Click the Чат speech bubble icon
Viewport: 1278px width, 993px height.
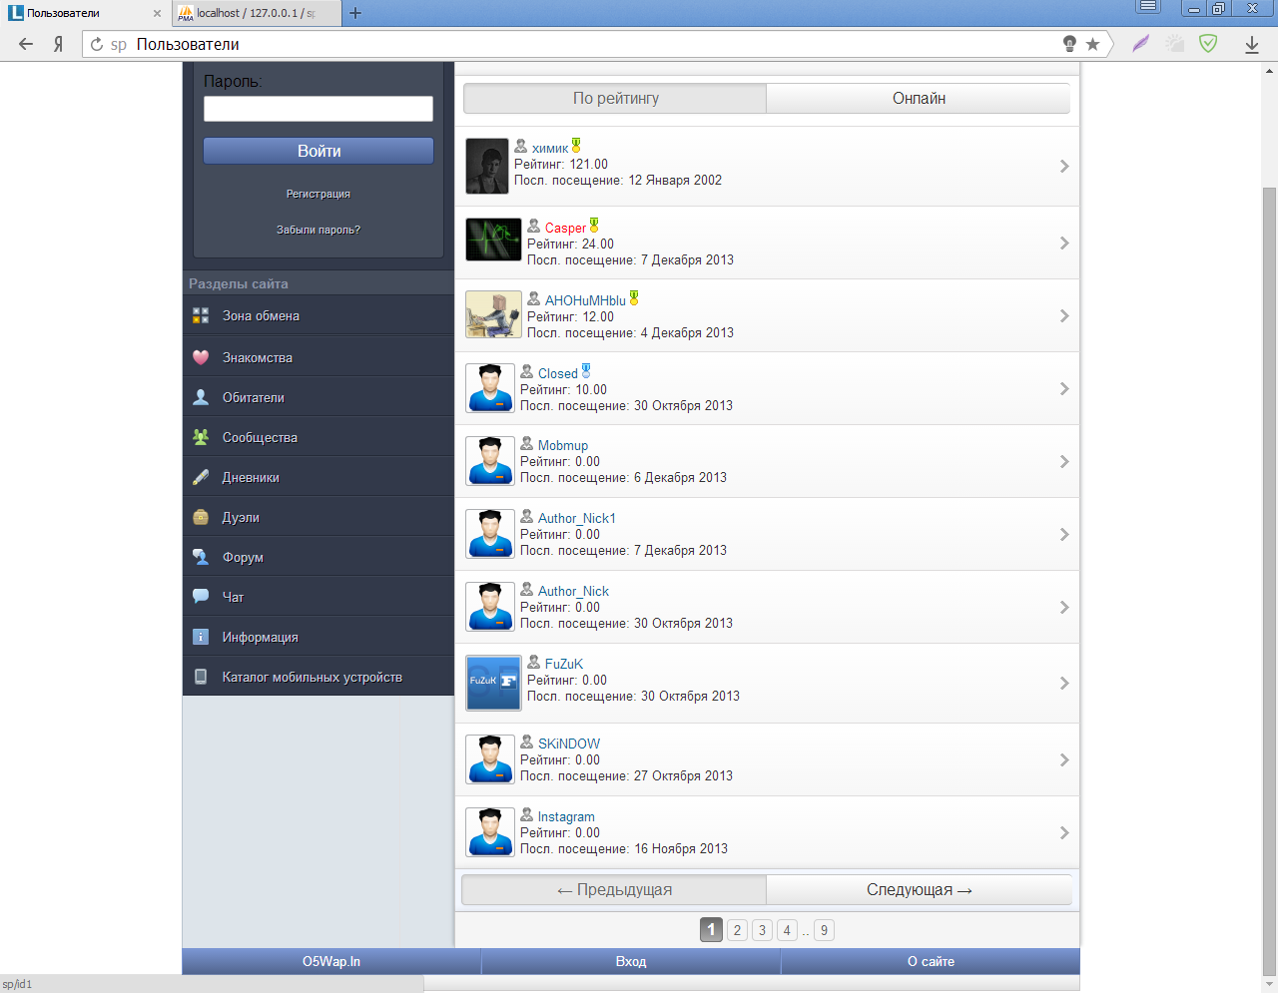click(201, 597)
